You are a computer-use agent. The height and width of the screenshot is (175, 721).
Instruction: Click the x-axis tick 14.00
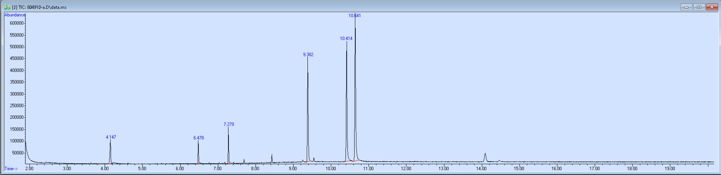[x=481, y=168]
